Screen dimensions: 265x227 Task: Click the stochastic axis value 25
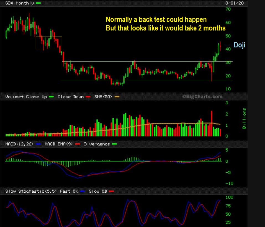click(228, 222)
